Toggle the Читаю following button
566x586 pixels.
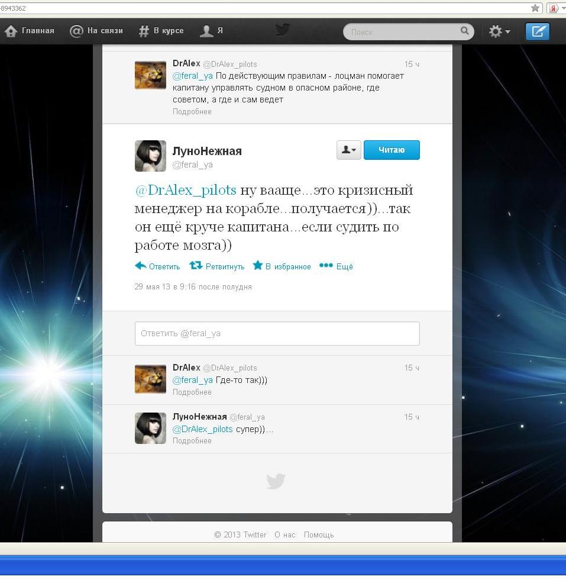coord(391,150)
